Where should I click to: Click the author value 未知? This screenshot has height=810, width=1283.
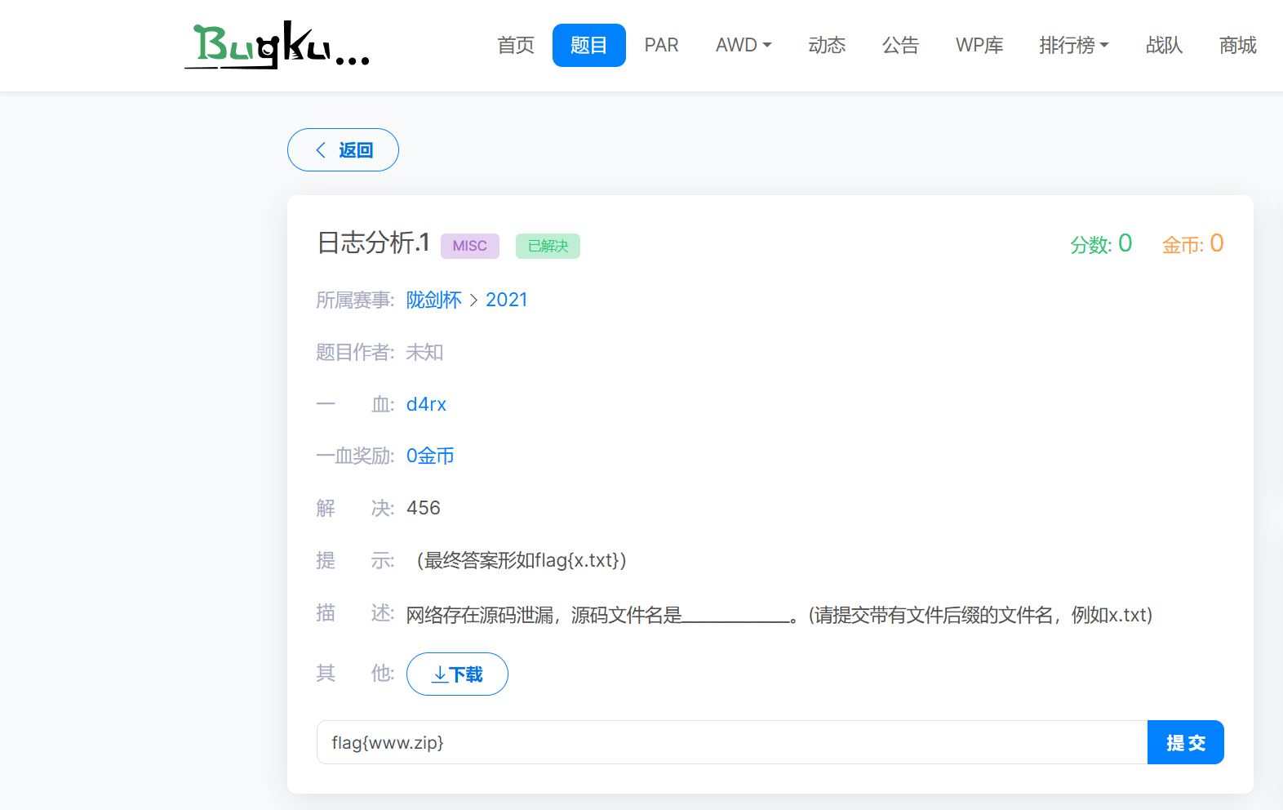click(x=424, y=352)
